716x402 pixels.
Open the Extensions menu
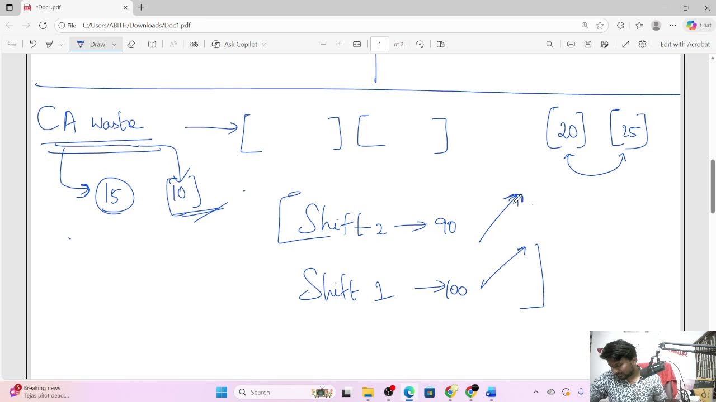tap(620, 25)
